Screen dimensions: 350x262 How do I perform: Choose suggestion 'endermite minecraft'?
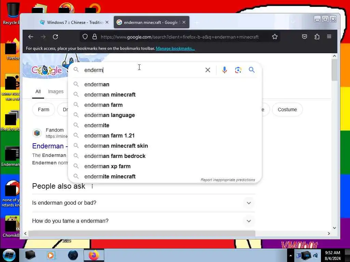pyautogui.click(x=165, y=177)
